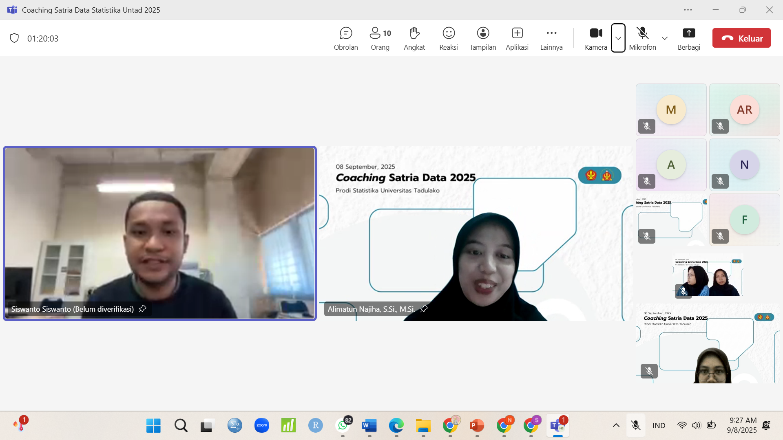
Task: Unmute the Mikrofon in the toolbar
Action: click(x=642, y=38)
